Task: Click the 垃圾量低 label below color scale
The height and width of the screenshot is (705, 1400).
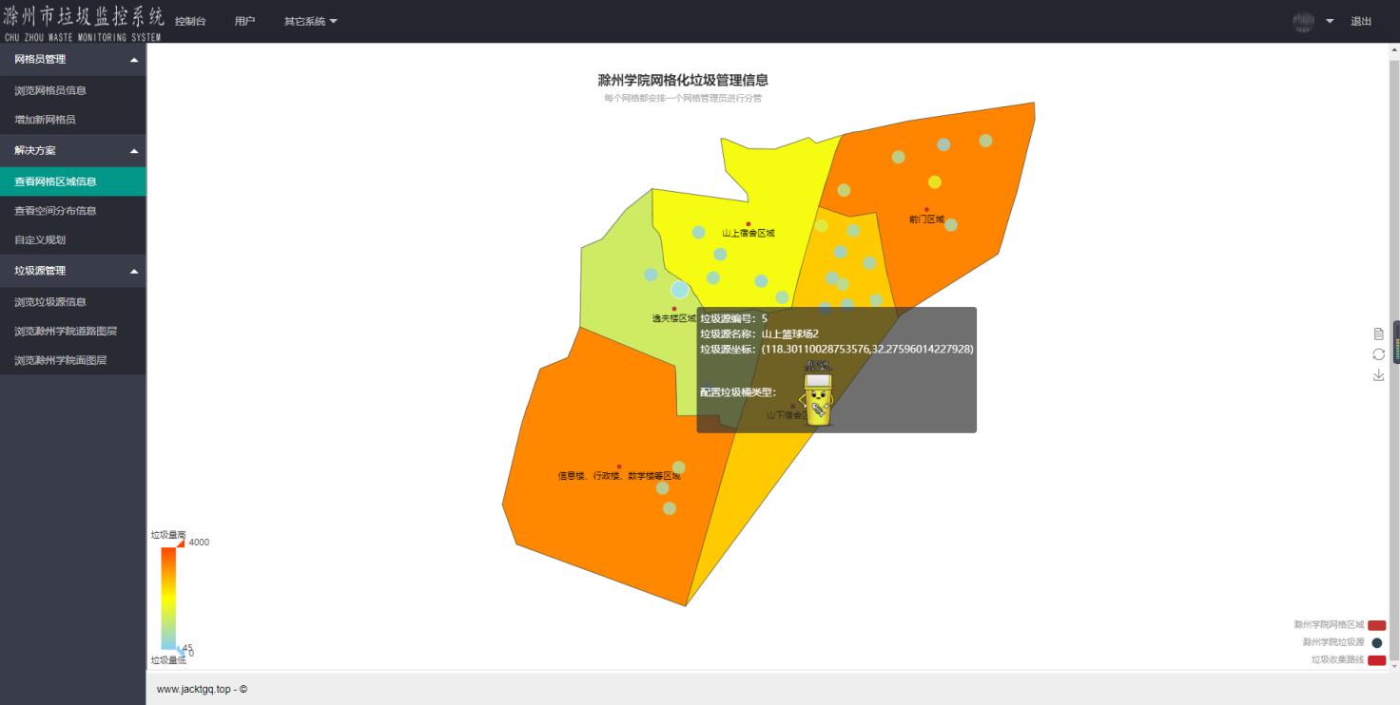Action: click(x=168, y=660)
